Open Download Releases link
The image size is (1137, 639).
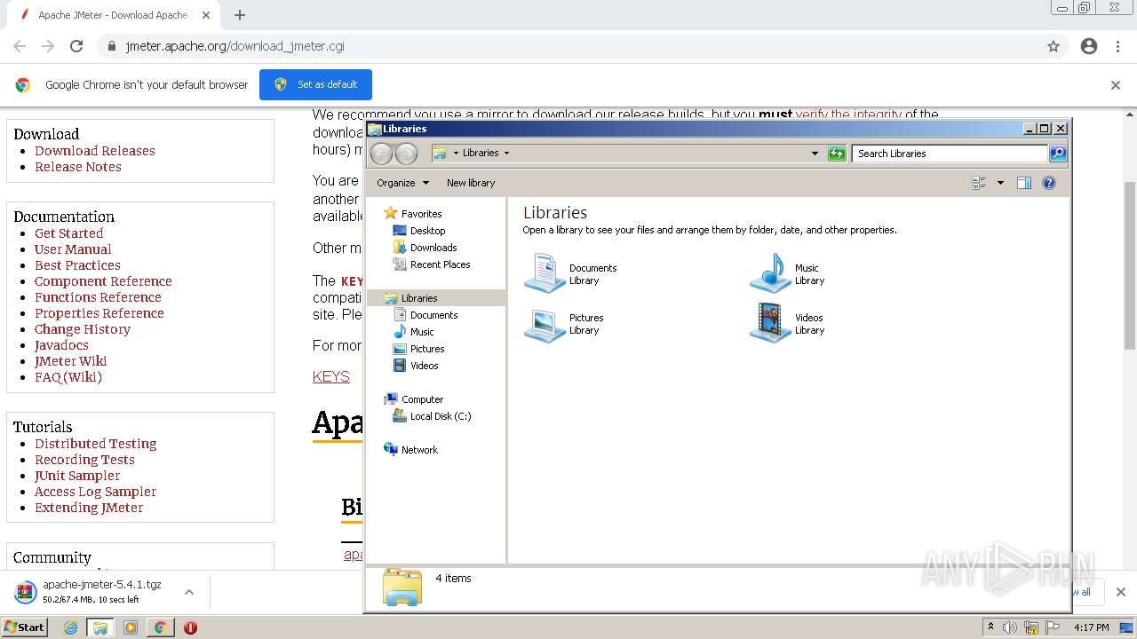click(95, 151)
